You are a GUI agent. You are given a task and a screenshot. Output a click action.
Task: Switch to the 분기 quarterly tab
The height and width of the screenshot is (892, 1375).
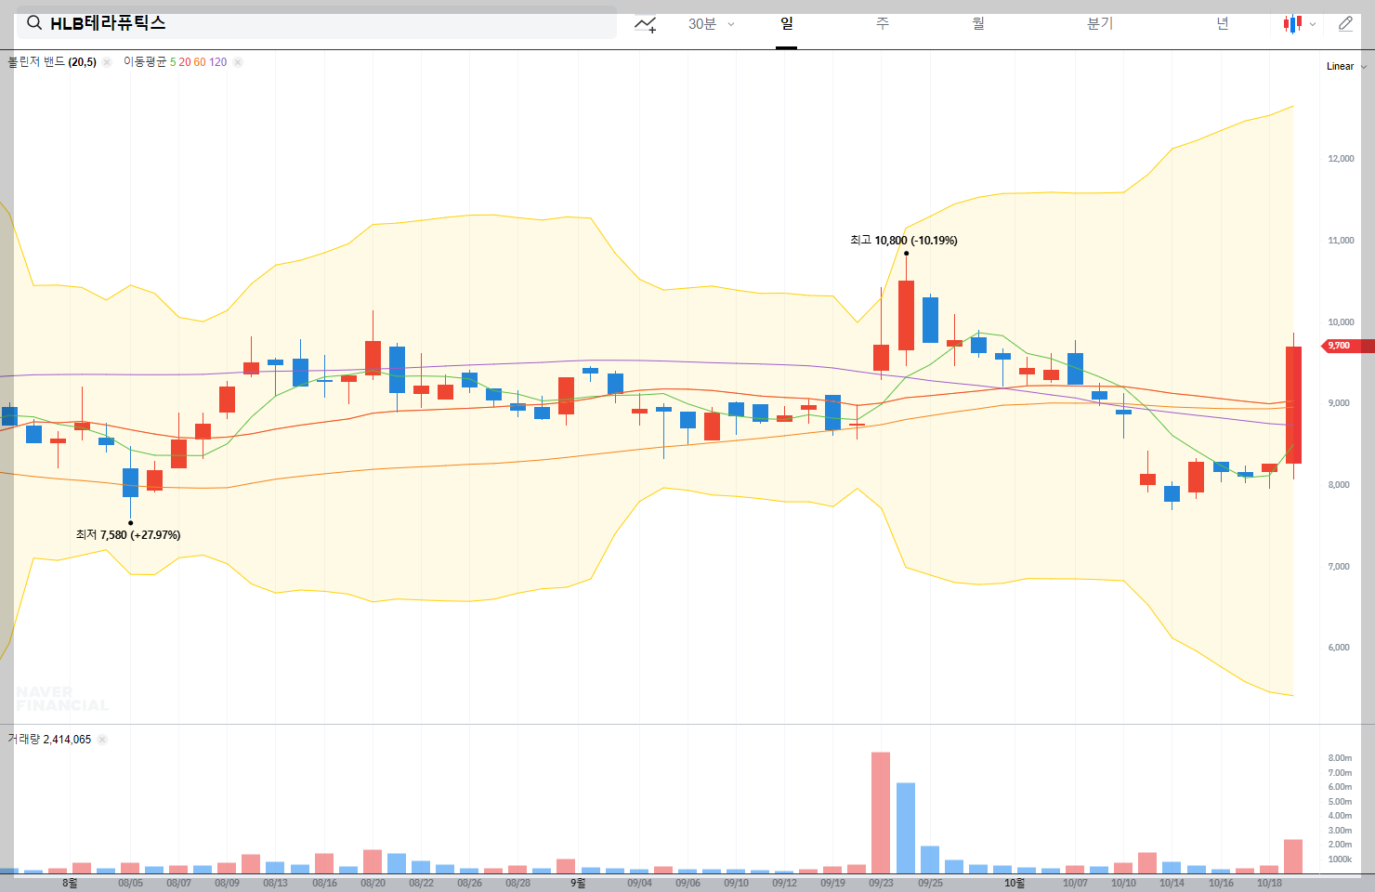[1100, 24]
